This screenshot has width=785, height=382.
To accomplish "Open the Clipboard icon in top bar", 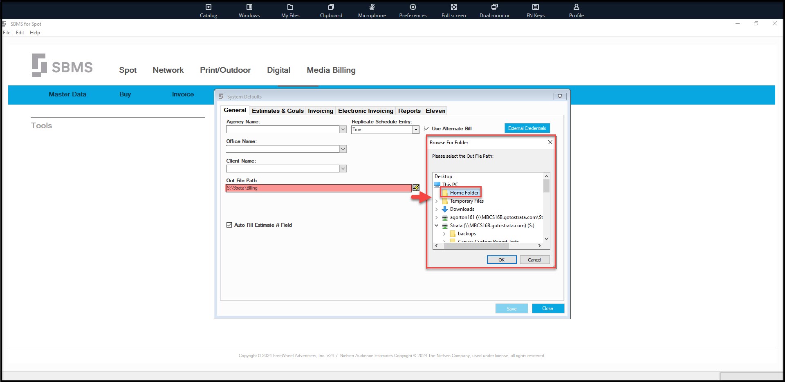I will (331, 7).
